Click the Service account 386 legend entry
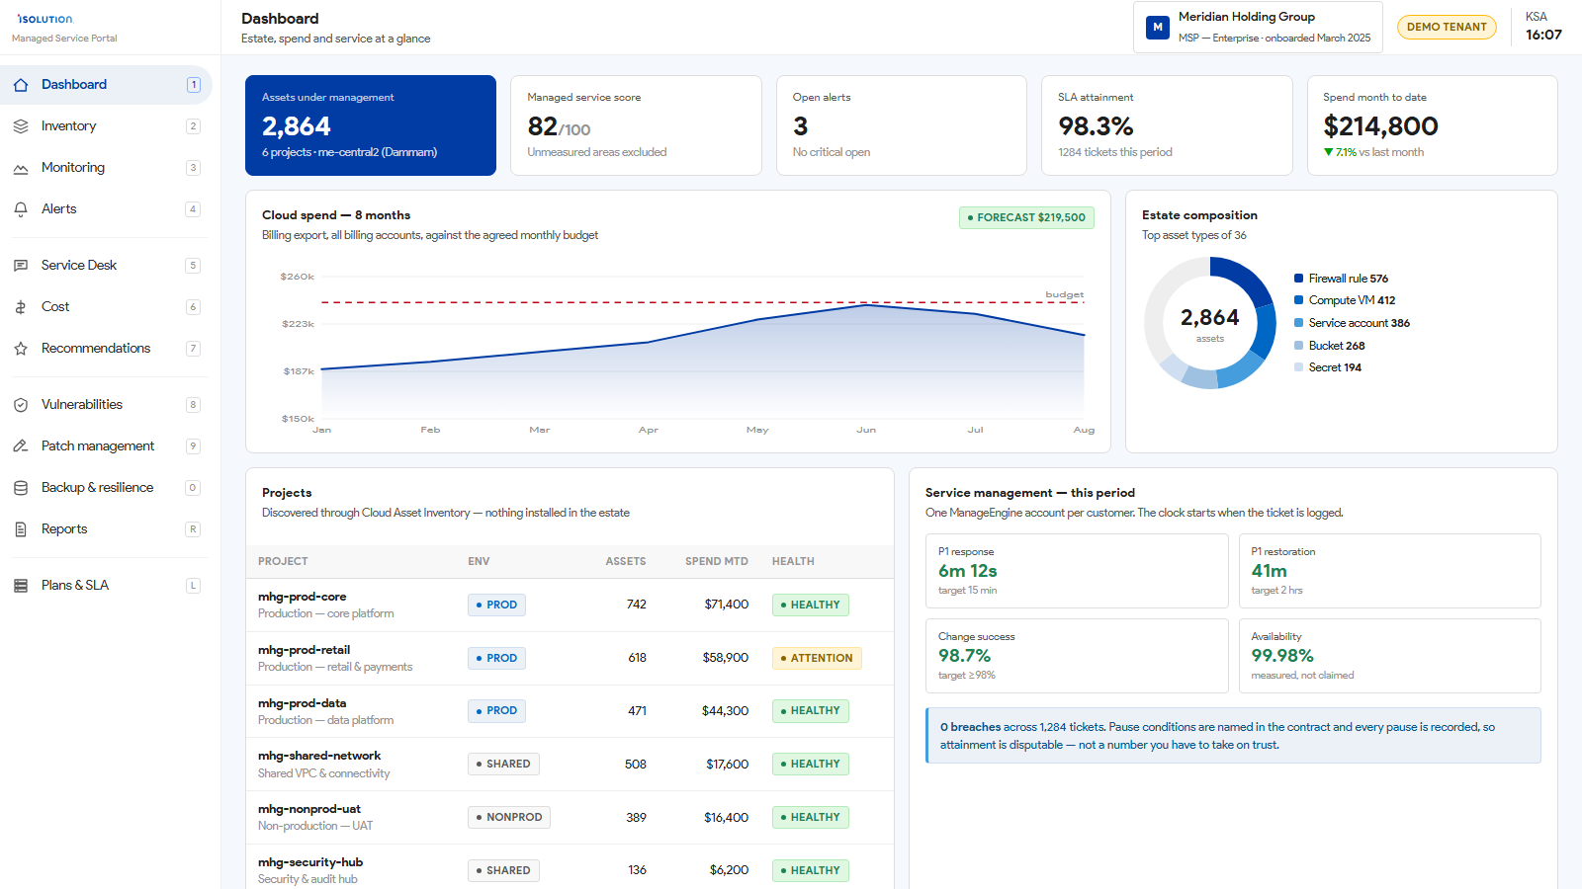This screenshot has height=889, width=1582. pos(1352,323)
